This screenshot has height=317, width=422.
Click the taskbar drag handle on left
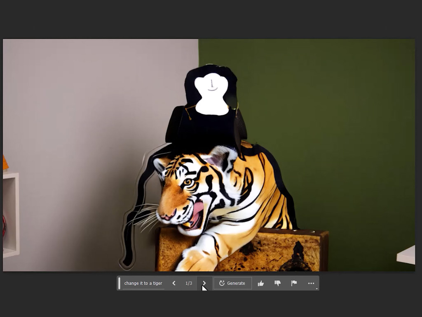(x=119, y=283)
